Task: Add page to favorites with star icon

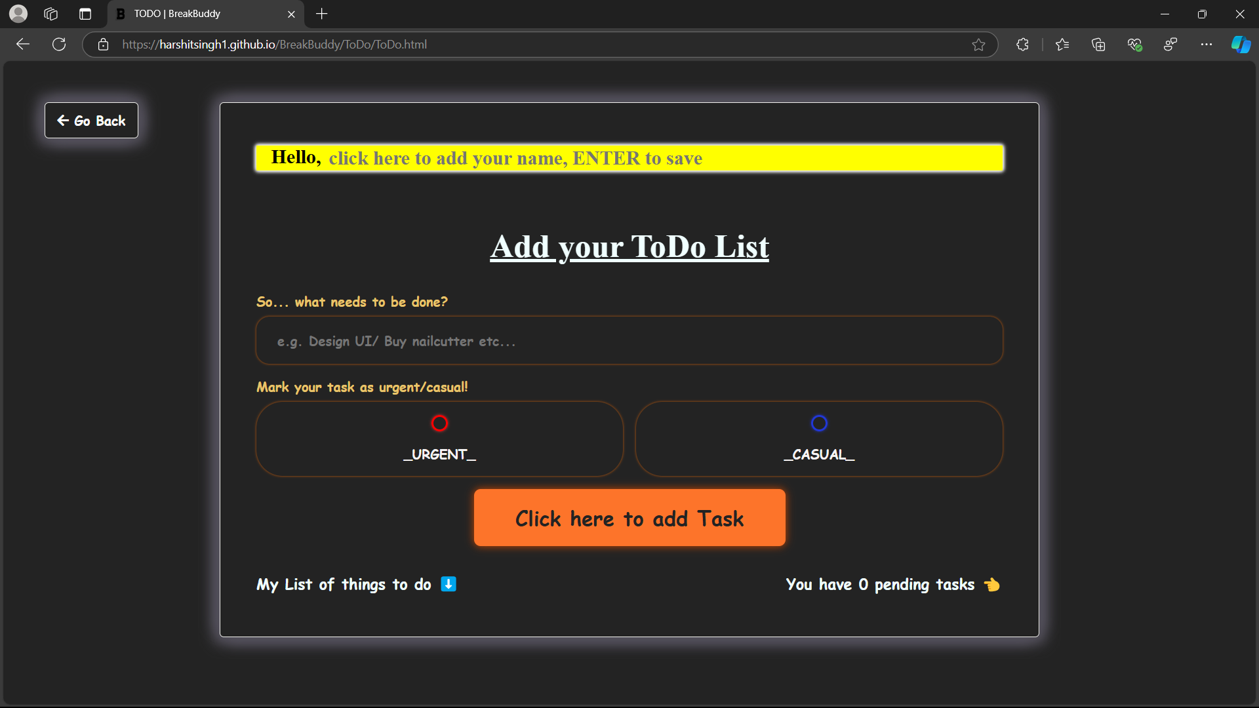Action: point(978,45)
